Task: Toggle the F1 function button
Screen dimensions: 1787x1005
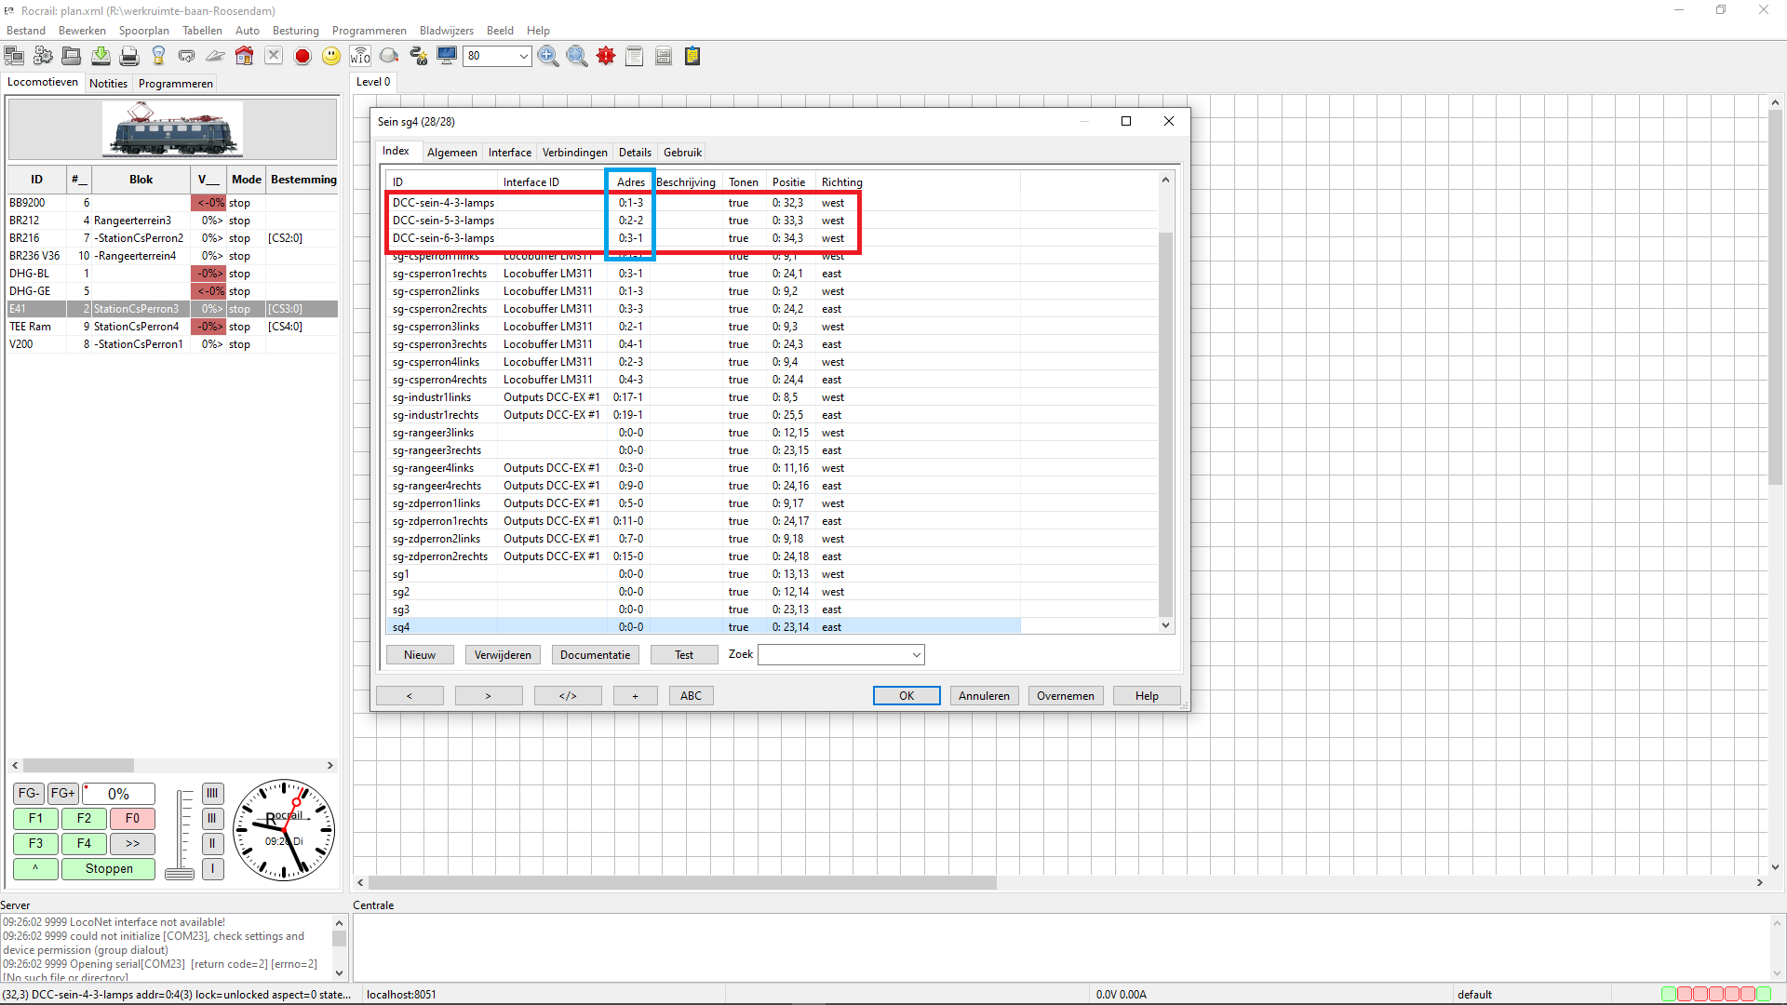Action: tap(35, 819)
